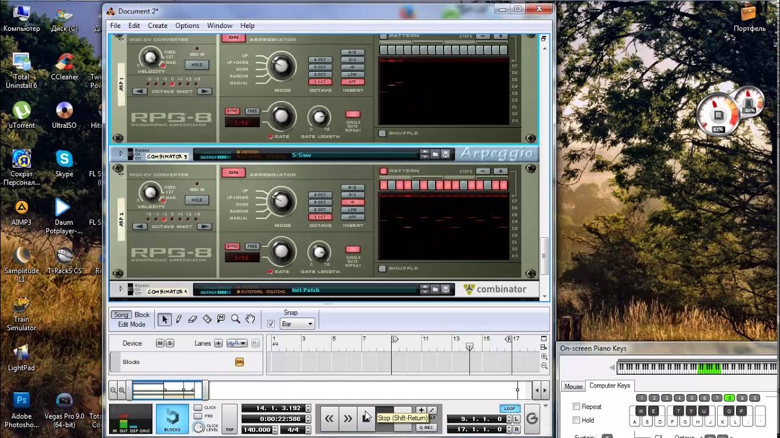Click the loop G button on the transport
780x438 pixels.
[x=532, y=419]
